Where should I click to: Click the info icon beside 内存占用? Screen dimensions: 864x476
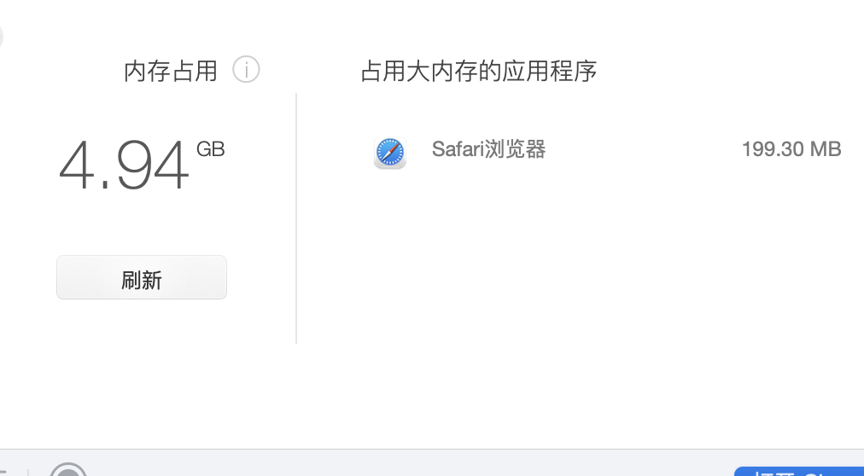pos(246,69)
